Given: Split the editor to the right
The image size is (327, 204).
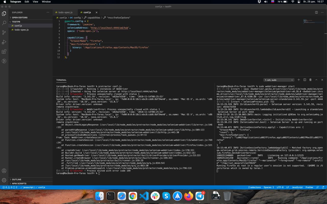Looking at the screenshot, I should point(316,12).
